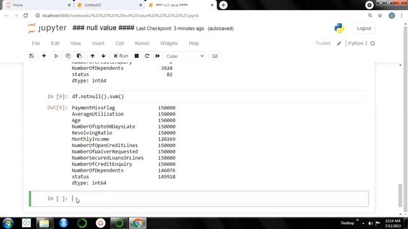Move selected cell down arrow
The height and width of the screenshot is (229, 408).
[x=103, y=56]
